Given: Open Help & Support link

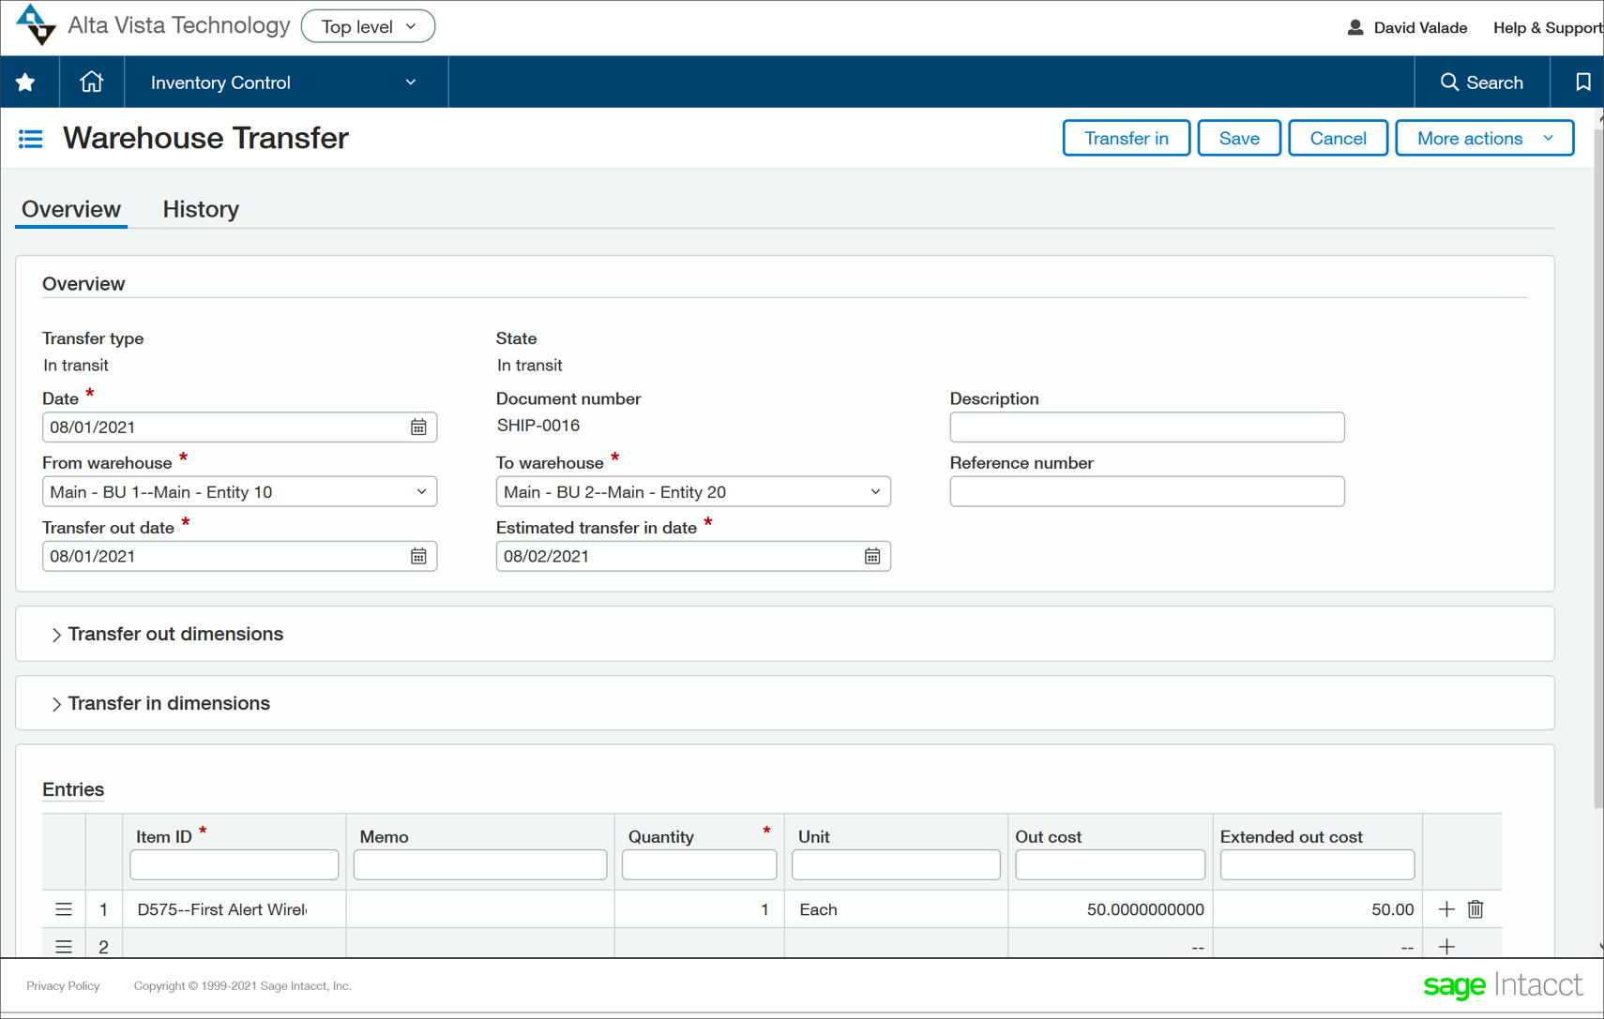Looking at the screenshot, I should (1548, 27).
